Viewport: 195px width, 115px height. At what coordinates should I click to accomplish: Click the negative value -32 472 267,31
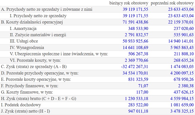click(135, 67)
